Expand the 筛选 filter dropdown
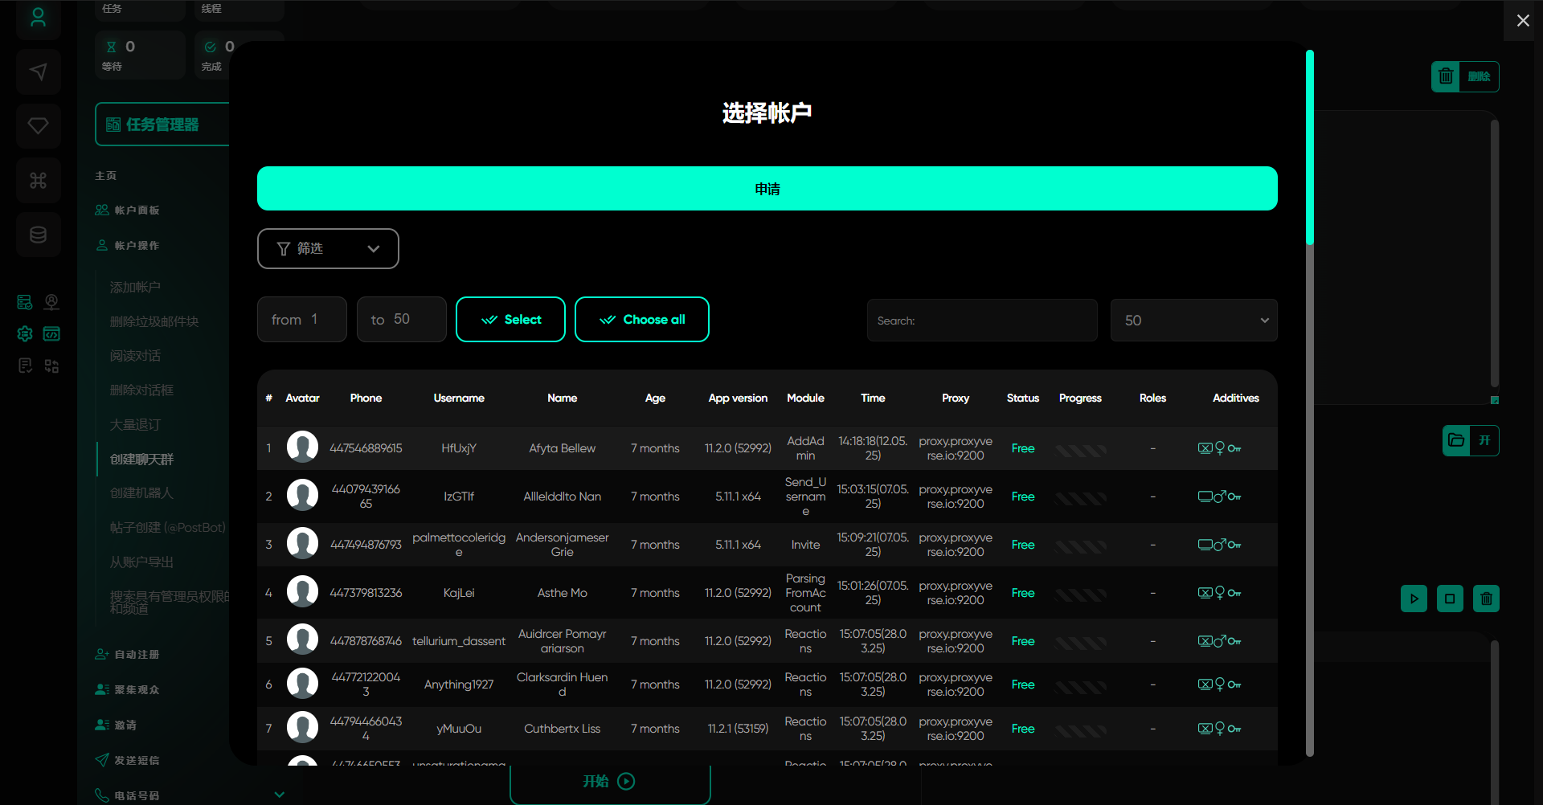 tap(328, 249)
